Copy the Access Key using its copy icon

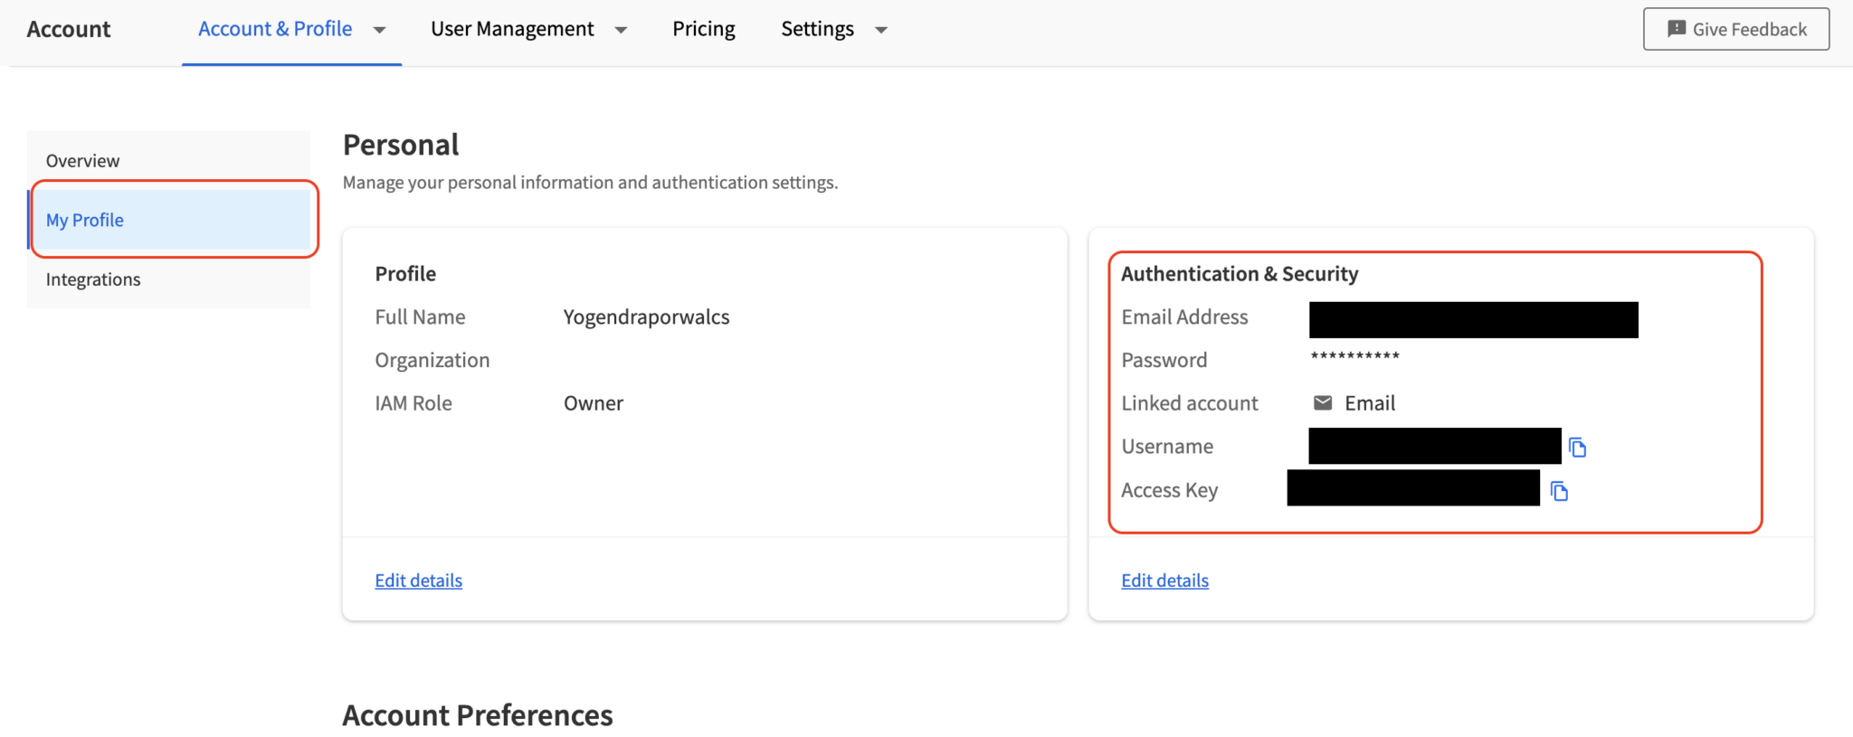pyautogui.click(x=1559, y=491)
